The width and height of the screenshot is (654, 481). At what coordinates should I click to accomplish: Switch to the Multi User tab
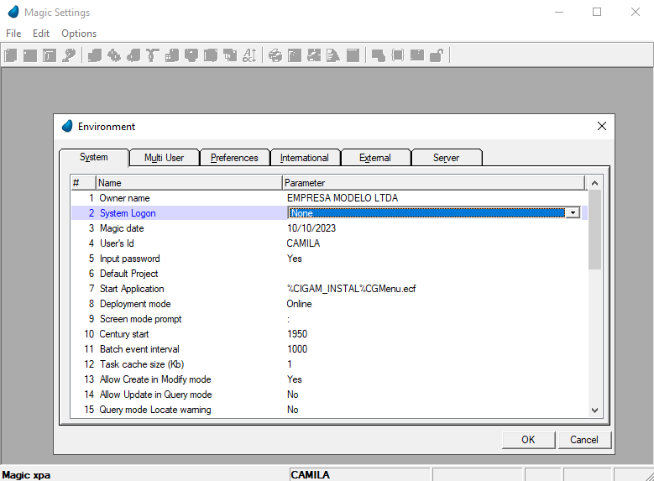tap(165, 158)
